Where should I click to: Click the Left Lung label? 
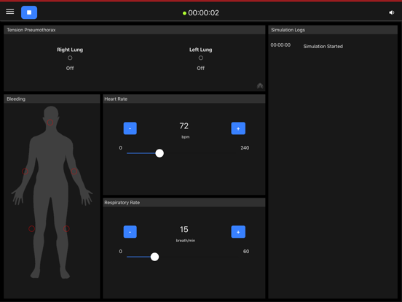point(201,50)
